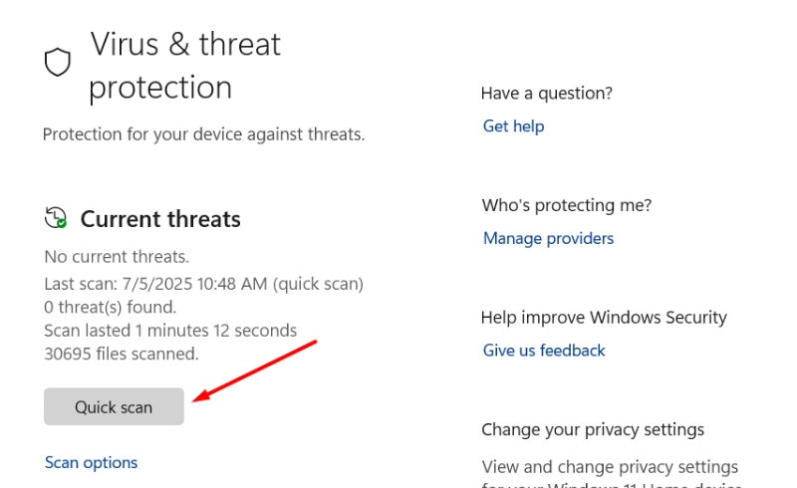Click the 'No current threats.' status text
Viewport: 797px width, 488px height.
(x=117, y=257)
